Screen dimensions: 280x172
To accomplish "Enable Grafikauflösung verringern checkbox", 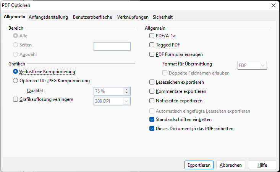I will (x=16, y=100).
